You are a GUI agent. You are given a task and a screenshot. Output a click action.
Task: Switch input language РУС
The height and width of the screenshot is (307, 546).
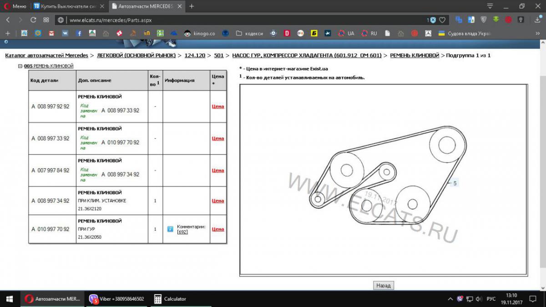pos(491,299)
